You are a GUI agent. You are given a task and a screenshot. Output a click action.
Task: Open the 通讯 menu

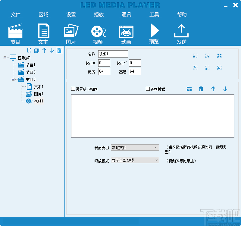tap(126, 14)
